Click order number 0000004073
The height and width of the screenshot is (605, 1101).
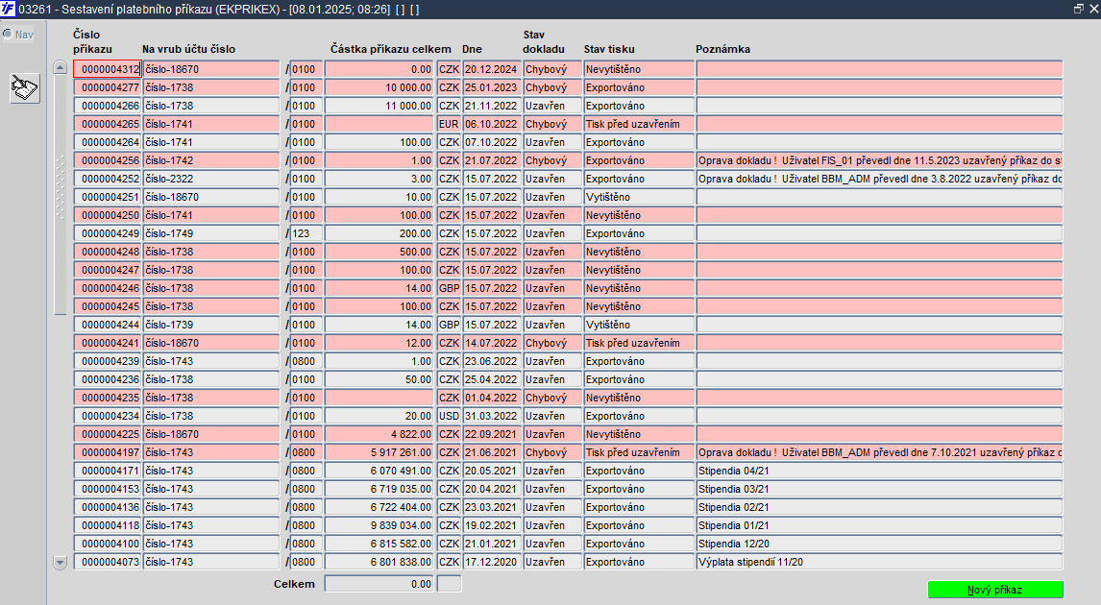(108, 562)
